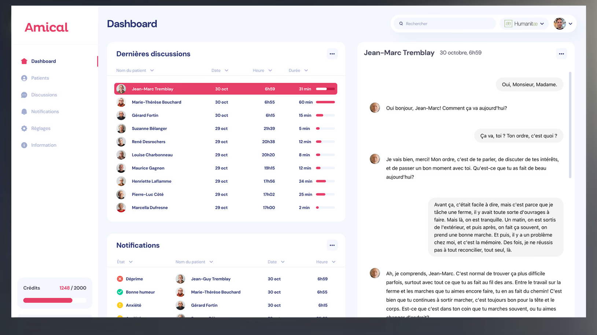Select the Dashboard home icon in sidebar
This screenshot has height=335, width=597.
(24, 61)
